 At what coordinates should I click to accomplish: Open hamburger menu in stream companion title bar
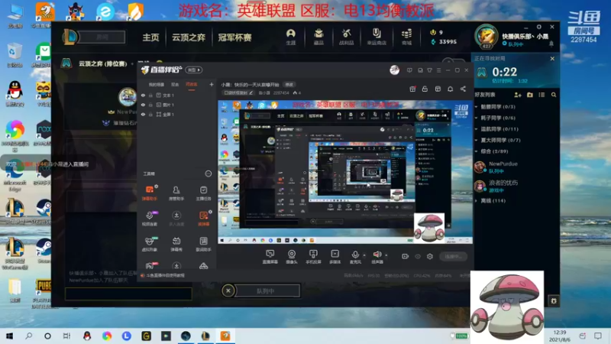(x=438, y=70)
